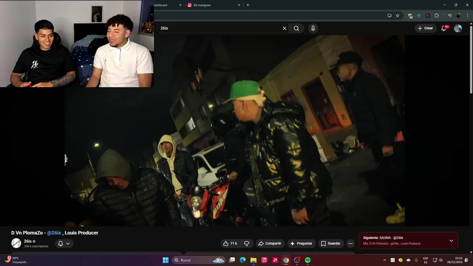Dislike the video with the thumbs-down button

(x=247, y=243)
